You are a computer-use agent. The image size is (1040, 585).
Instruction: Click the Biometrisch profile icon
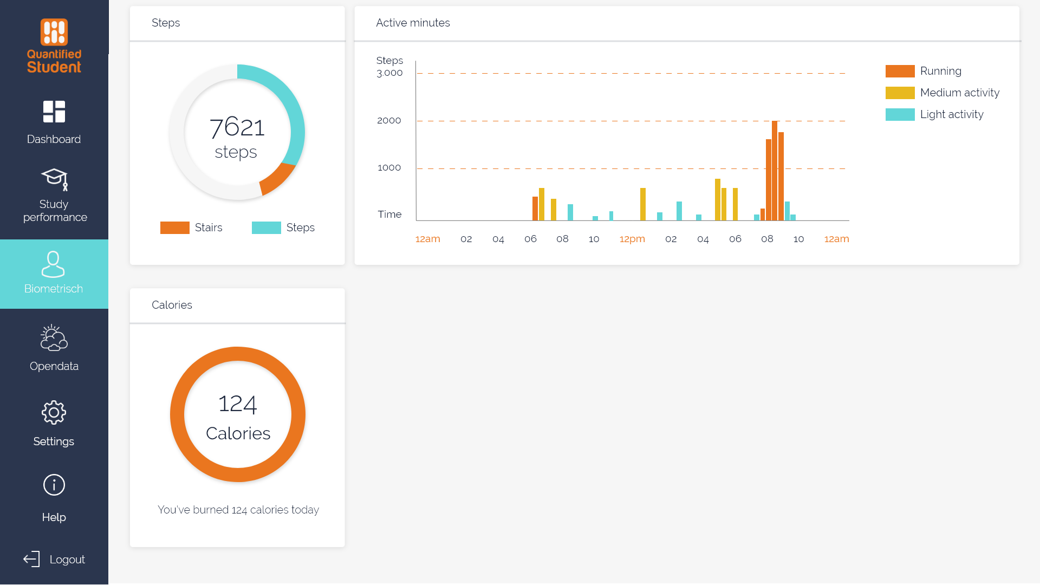(54, 264)
